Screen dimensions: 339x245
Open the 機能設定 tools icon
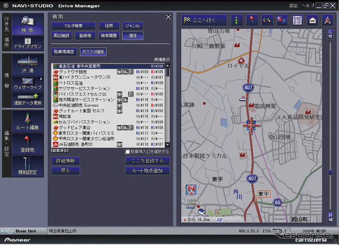pyautogui.click(x=28, y=166)
